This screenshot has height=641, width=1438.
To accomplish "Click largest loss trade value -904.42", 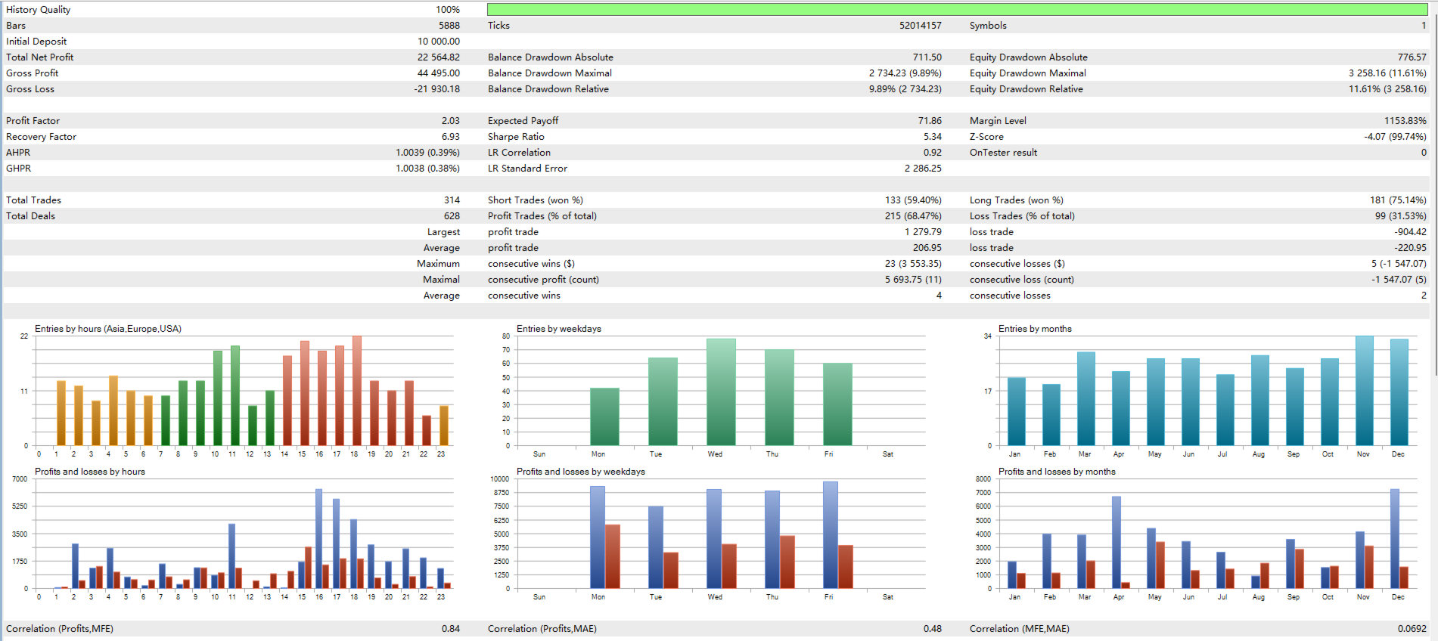I will [1411, 232].
